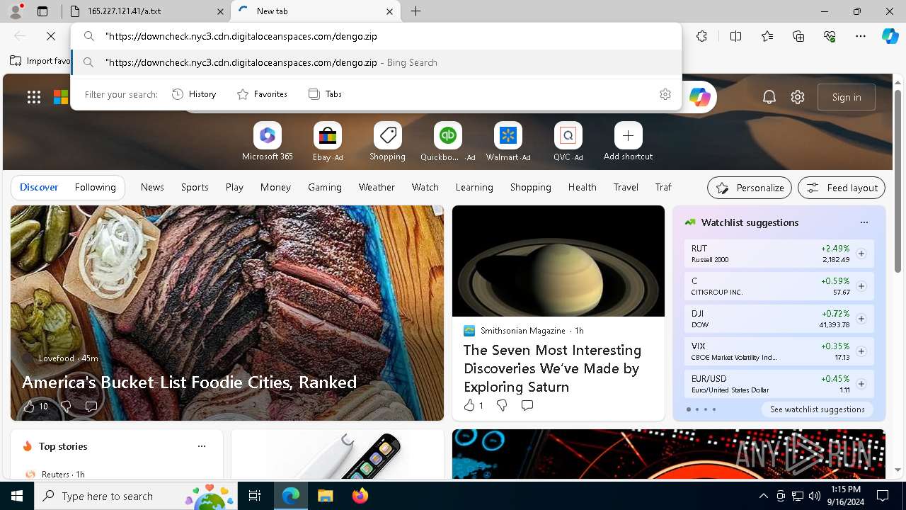Open comments on Foodie Cities article
The width and height of the screenshot is (906, 510).
point(91,407)
